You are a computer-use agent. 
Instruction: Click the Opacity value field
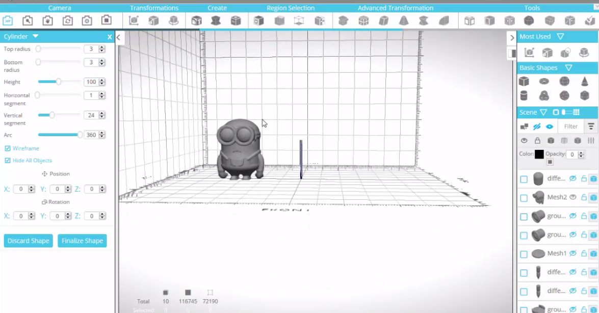(572, 154)
